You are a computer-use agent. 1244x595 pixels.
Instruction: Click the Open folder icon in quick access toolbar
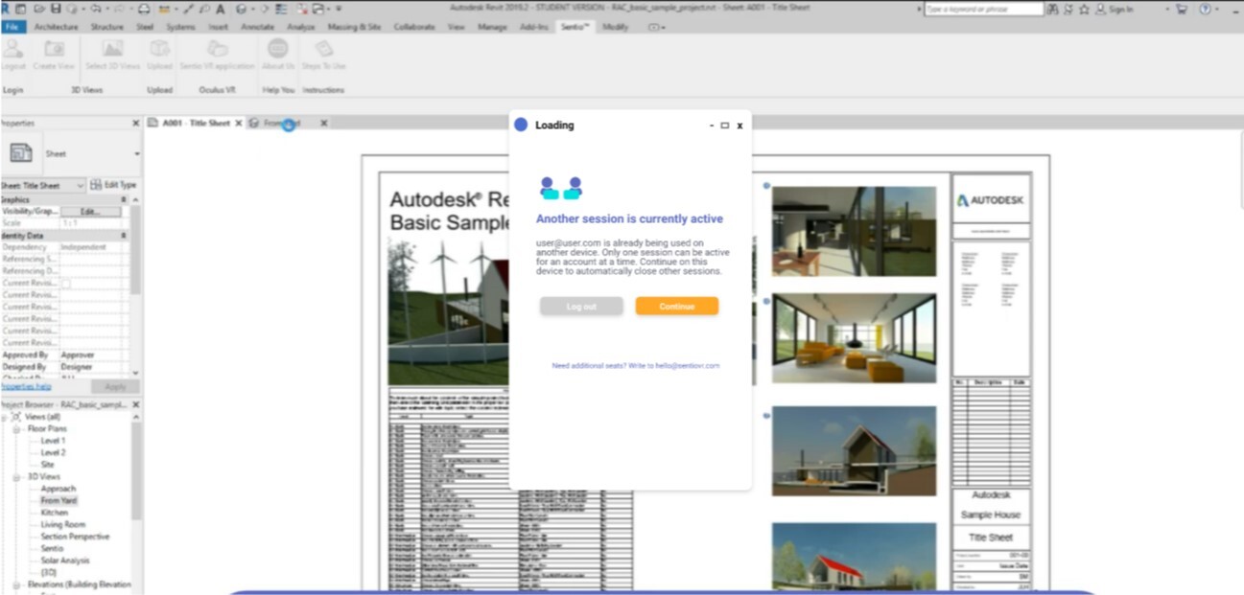pyautogui.click(x=40, y=9)
